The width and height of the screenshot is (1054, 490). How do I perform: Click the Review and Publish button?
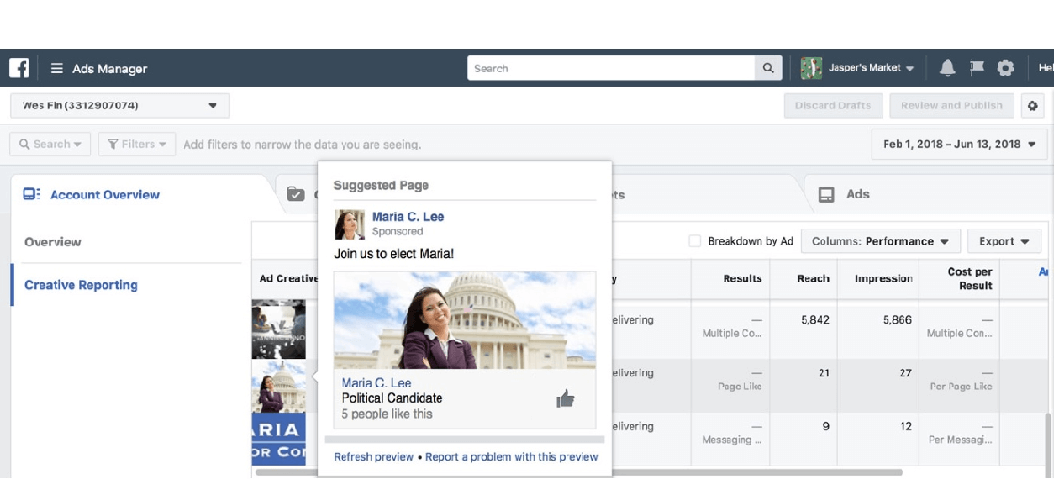951,105
